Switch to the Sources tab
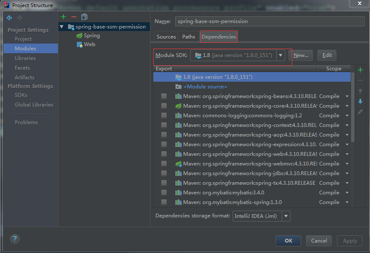Viewport: 370px width, 253px height. tap(166, 37)
